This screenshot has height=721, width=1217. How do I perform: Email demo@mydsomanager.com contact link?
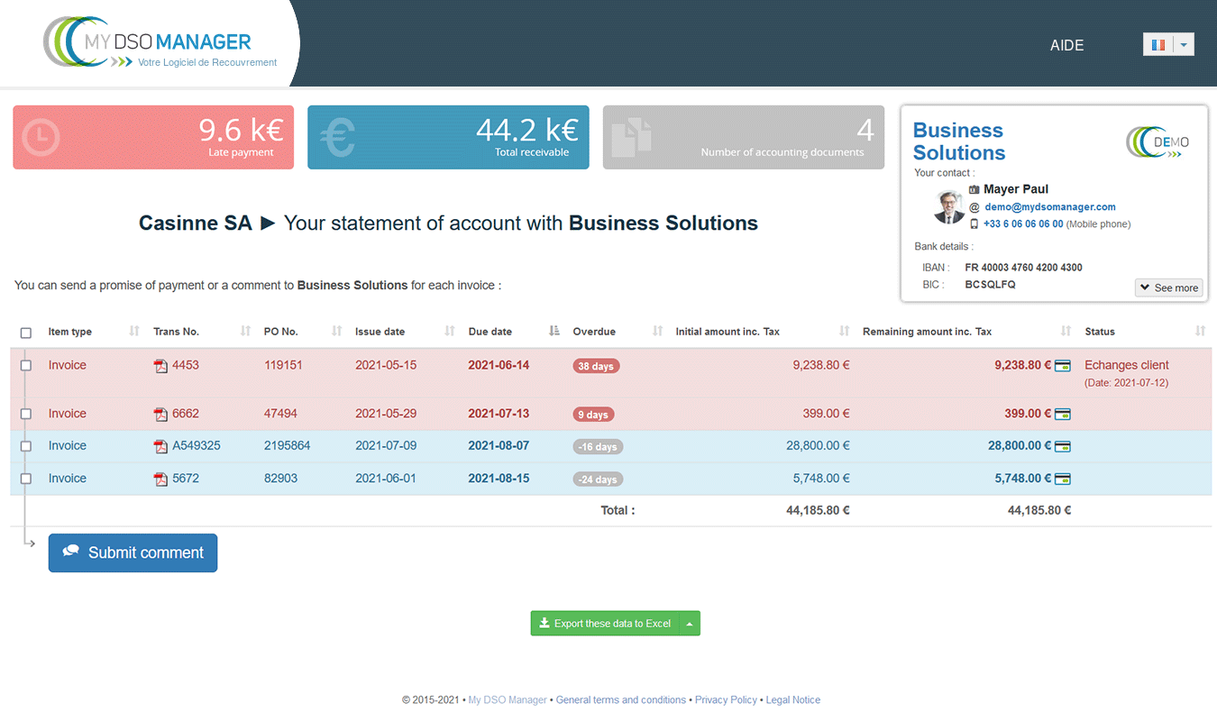[x=1050, y=207]
